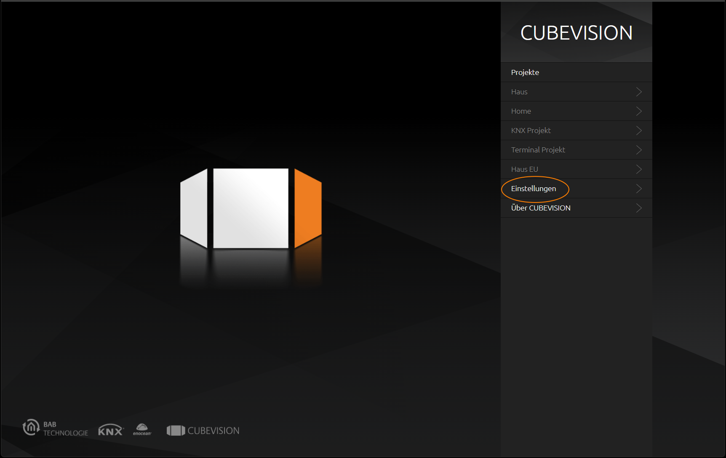Click the chevron next to Home

(639, 111)
